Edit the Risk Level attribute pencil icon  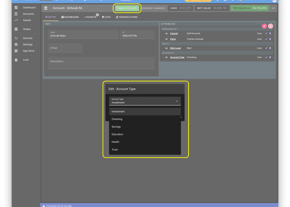266,48
